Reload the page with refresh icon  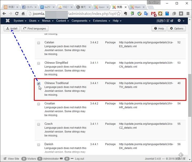point(17,14)
